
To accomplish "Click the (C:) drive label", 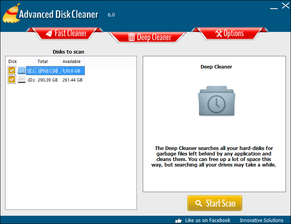I will (31, 71).
